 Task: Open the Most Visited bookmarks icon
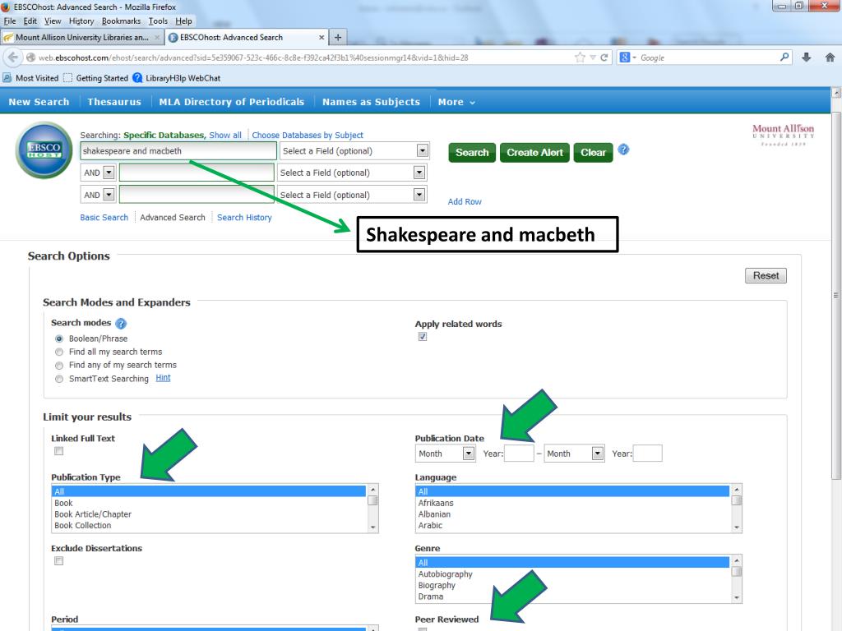(7, 78)
